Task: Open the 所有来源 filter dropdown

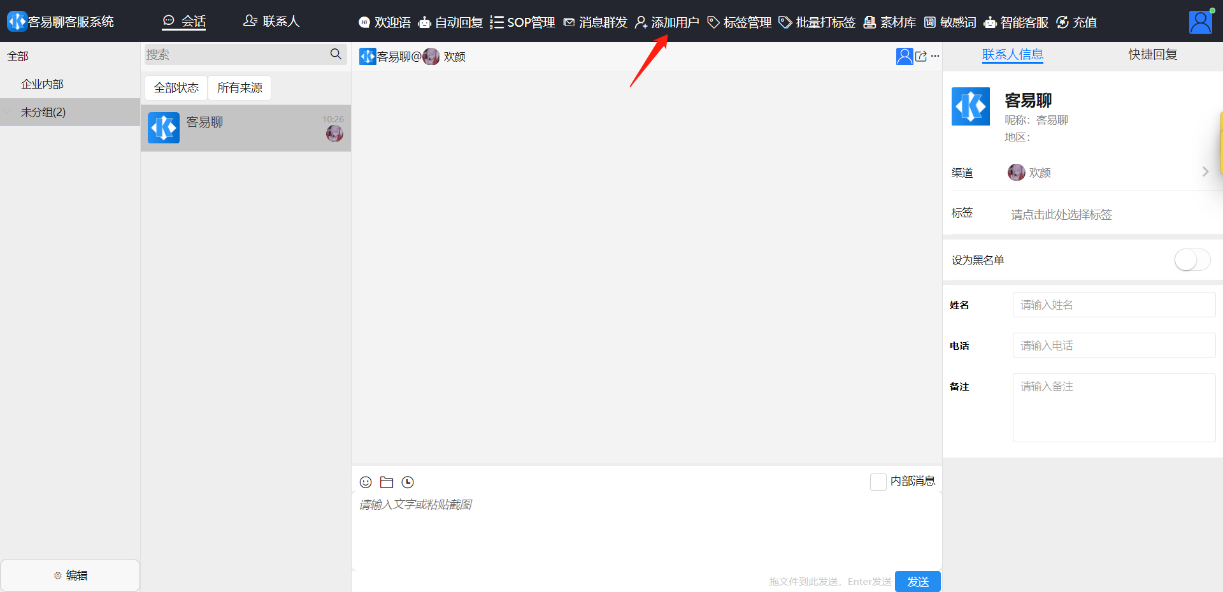Action: tap(240, 88)
